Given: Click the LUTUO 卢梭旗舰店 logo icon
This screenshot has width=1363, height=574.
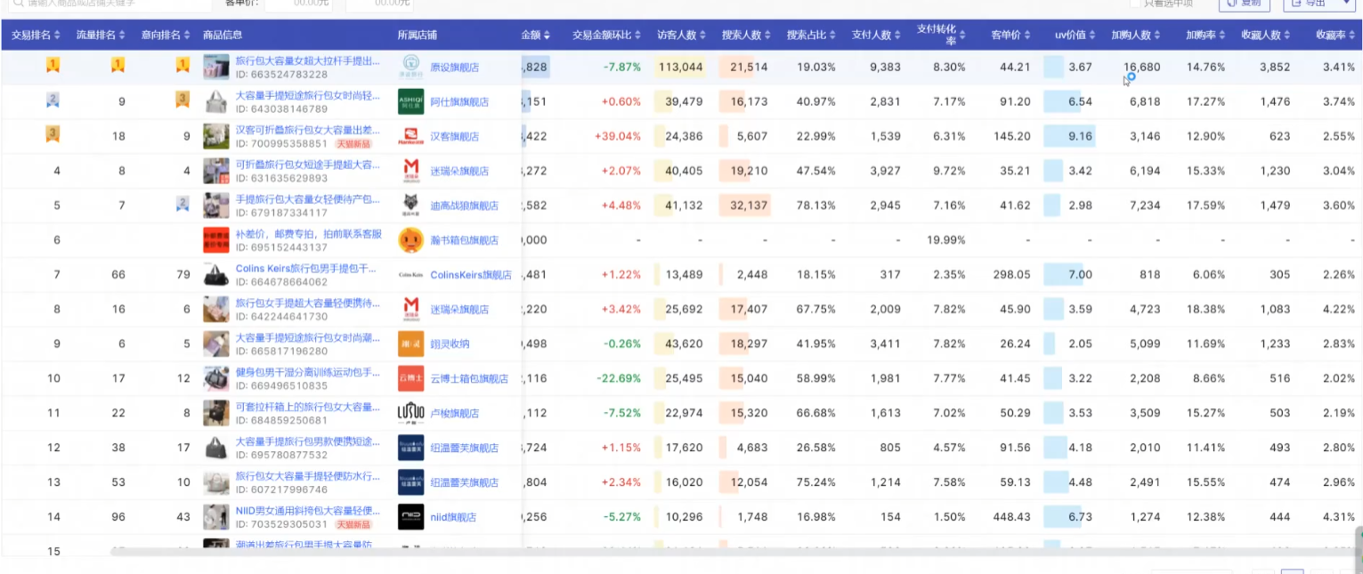Looking at the screenshot, I should (410, 413).
